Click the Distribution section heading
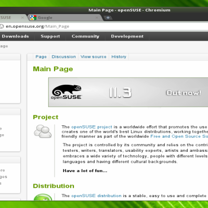This screenshot has width=208, height=208. (54, 186)
